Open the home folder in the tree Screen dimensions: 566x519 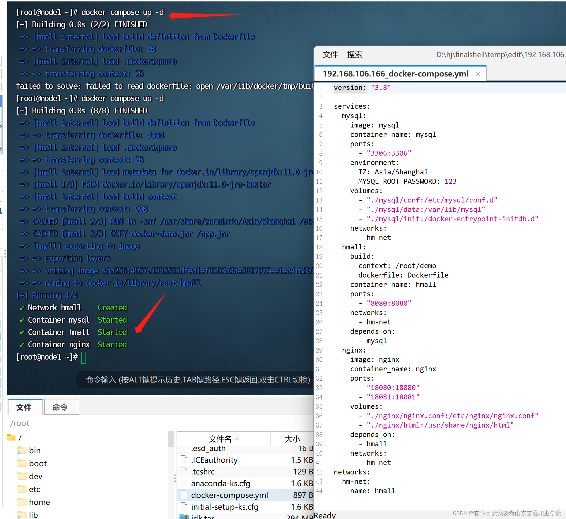39,502
